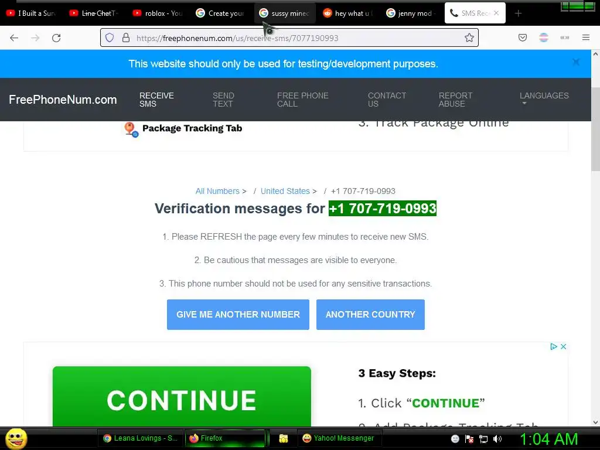Follow the United States breadcrumb link
Screen dimensions: 600x450
coord(285,191)
